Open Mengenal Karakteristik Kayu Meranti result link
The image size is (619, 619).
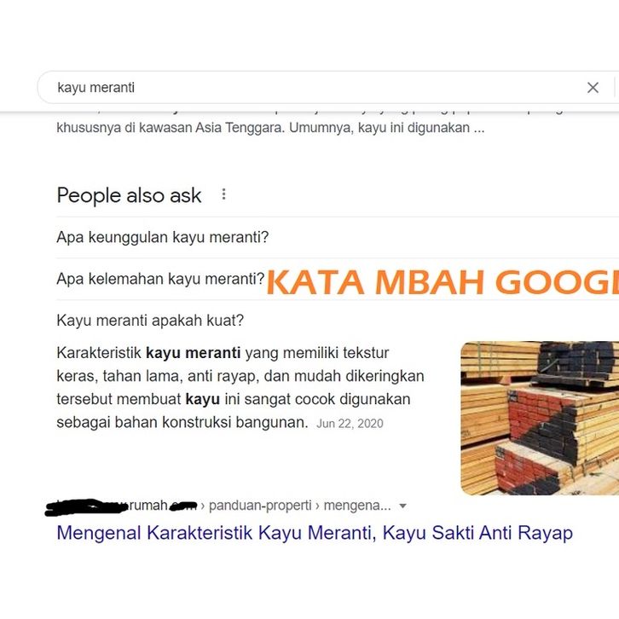coord(315,533)
